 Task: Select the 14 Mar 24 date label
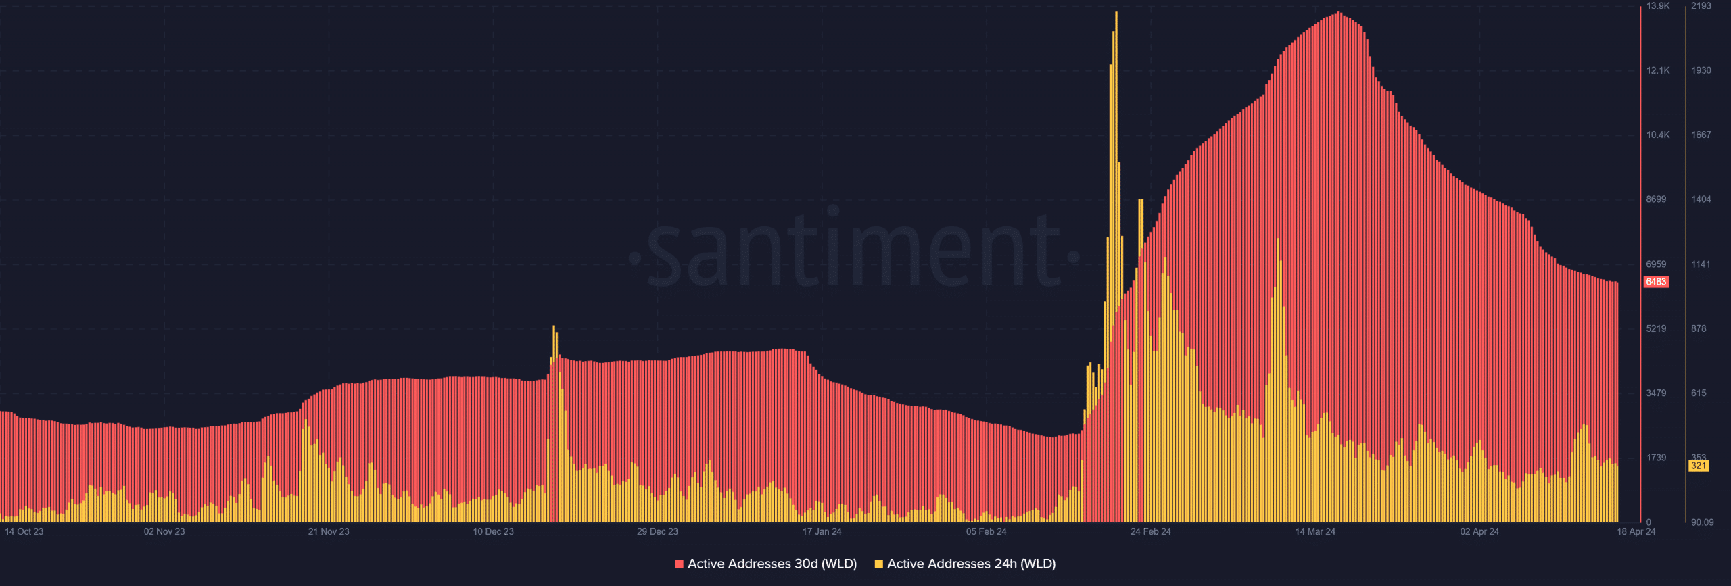[1315, 531]
